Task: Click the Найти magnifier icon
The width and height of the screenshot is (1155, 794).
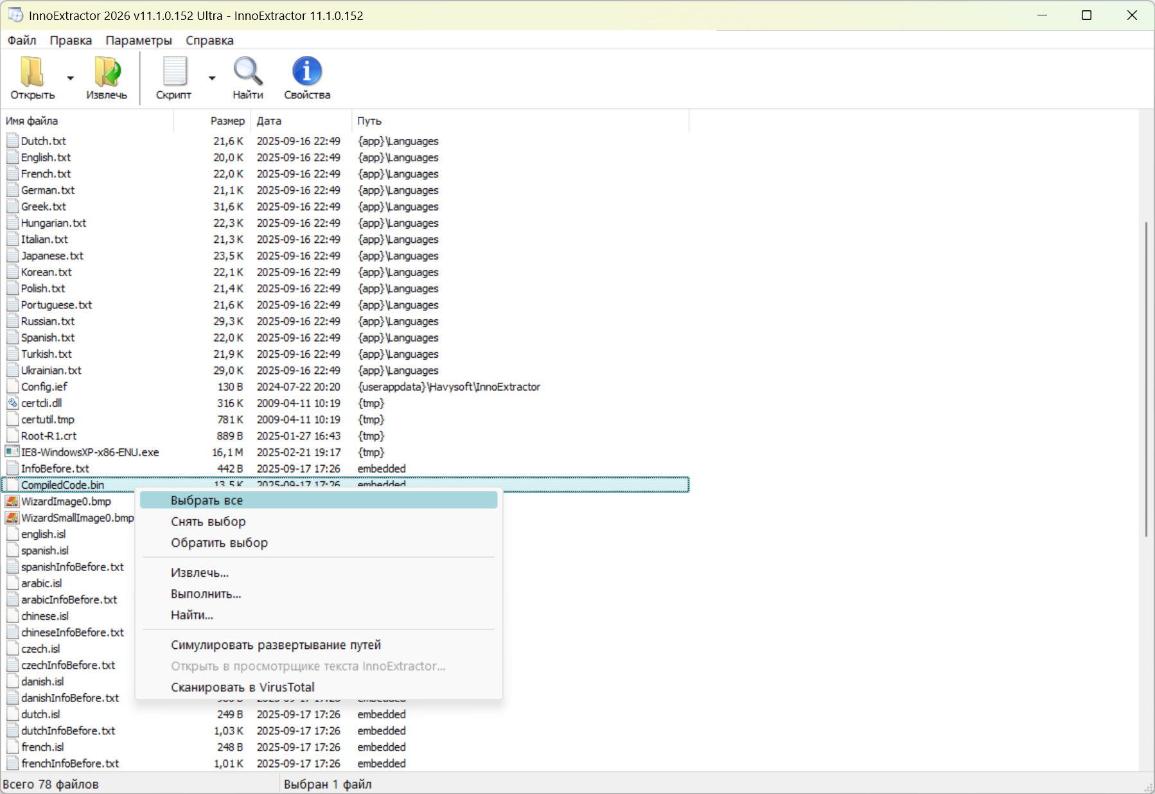Action: point(248,71)
